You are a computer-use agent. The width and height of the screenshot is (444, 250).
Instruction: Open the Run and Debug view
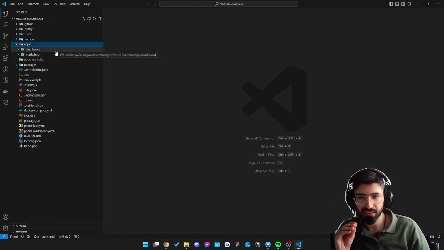[x=5, y=47]
